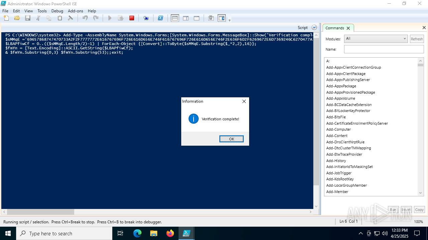Open the Debug menu

57,11
